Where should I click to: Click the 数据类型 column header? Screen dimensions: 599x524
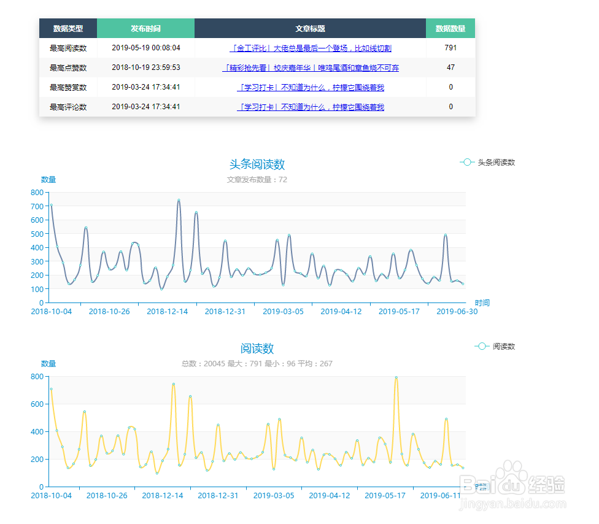pos(68,28)
